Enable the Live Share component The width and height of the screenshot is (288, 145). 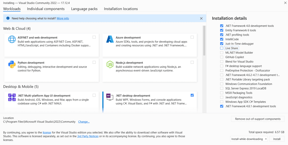pos(222,48)
